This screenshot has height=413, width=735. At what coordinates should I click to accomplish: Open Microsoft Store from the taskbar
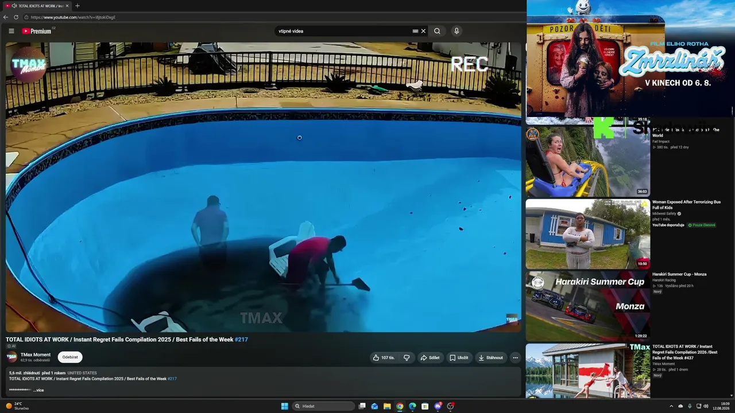425,406
